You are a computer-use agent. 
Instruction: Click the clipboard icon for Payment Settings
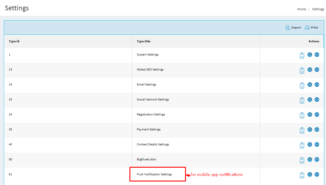(302, 130)
